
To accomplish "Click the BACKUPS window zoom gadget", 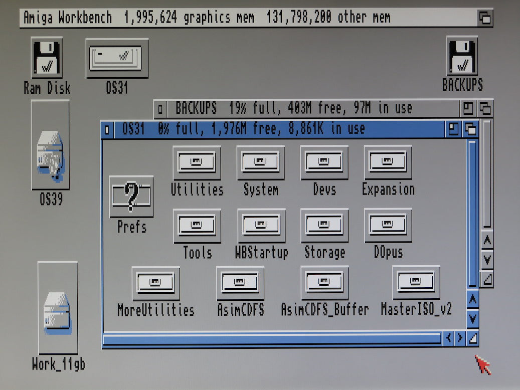I will (x=468, y=108).
